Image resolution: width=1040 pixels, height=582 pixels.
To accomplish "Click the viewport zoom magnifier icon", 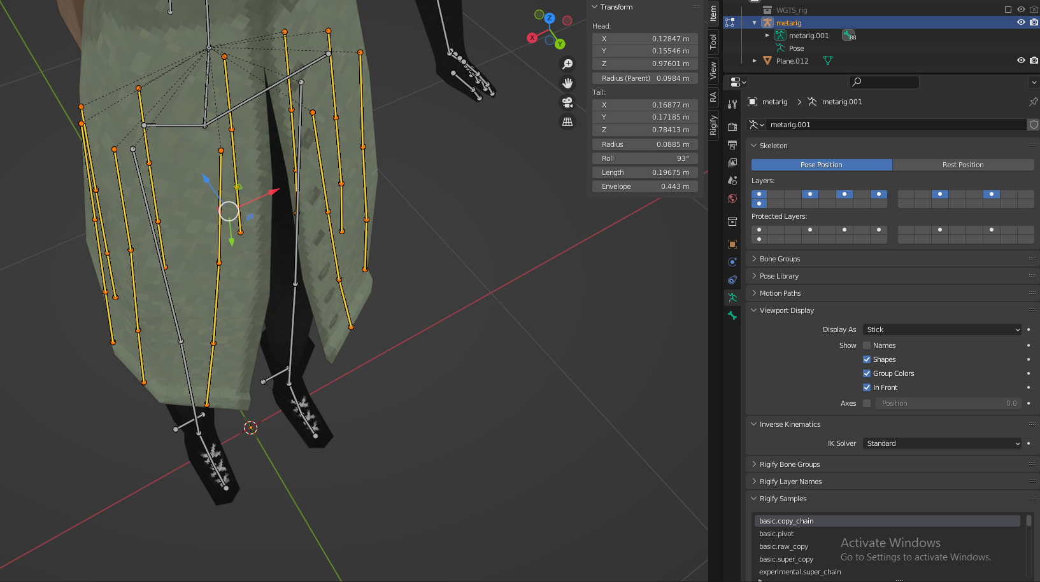I will (567, 64).
